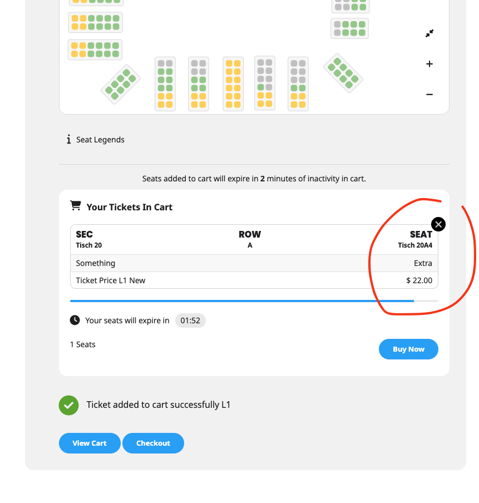Click the Ticket Price L1 New row
The image size is (479, 503).
tap(254, 280)
